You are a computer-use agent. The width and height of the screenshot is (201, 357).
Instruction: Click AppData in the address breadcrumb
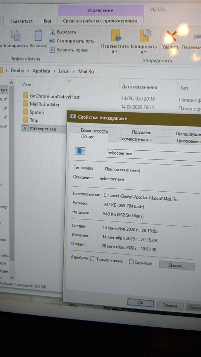click(41, 71)
